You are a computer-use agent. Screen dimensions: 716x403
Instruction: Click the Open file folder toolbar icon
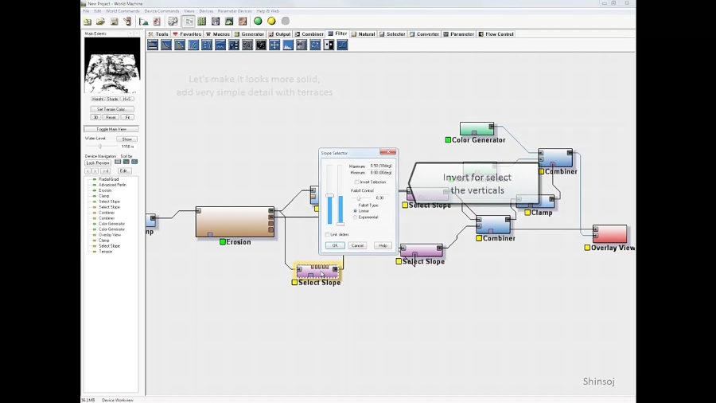(100, 22)
